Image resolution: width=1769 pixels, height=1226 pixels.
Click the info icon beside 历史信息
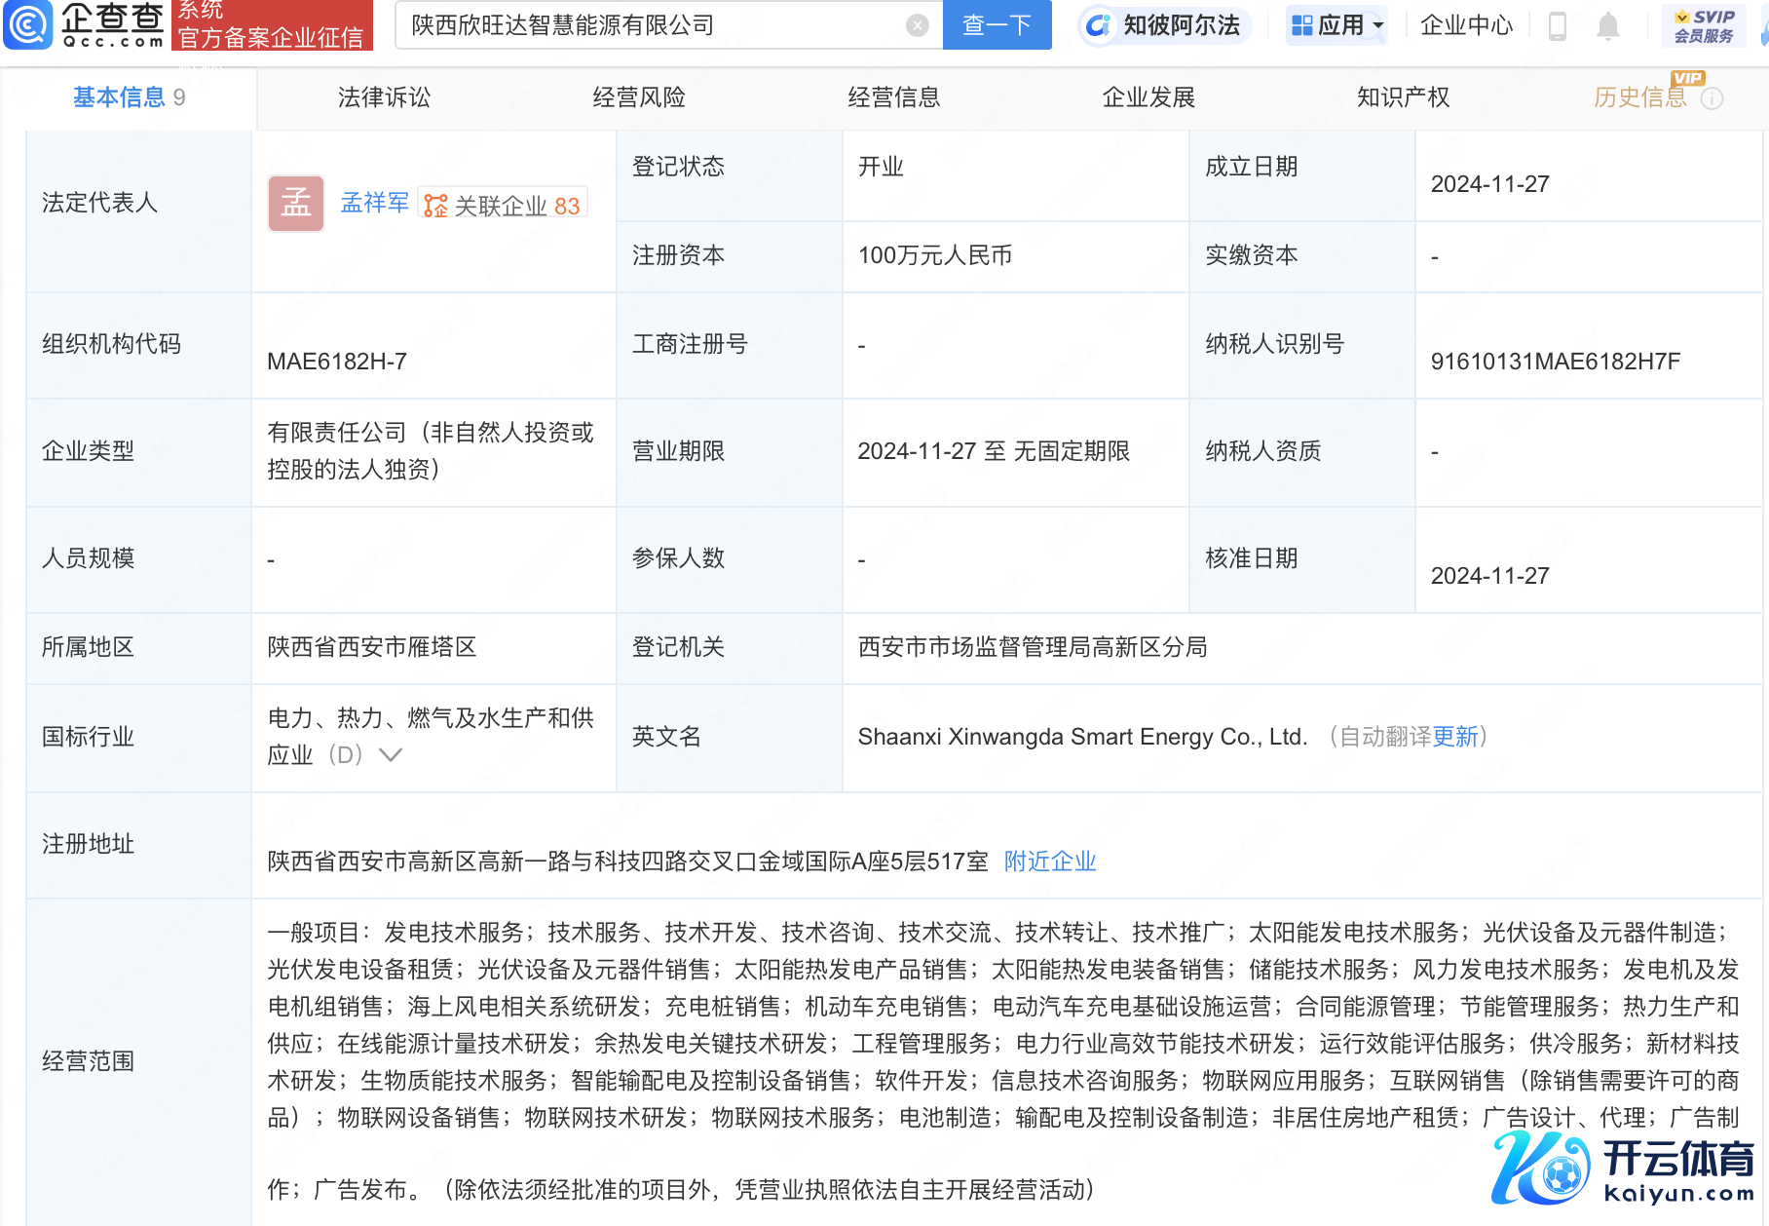(x=1713, y=98)
